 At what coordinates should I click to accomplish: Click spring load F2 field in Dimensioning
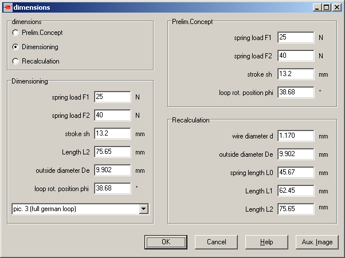click(113, 116)
